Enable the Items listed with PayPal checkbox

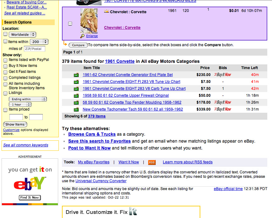5,60
